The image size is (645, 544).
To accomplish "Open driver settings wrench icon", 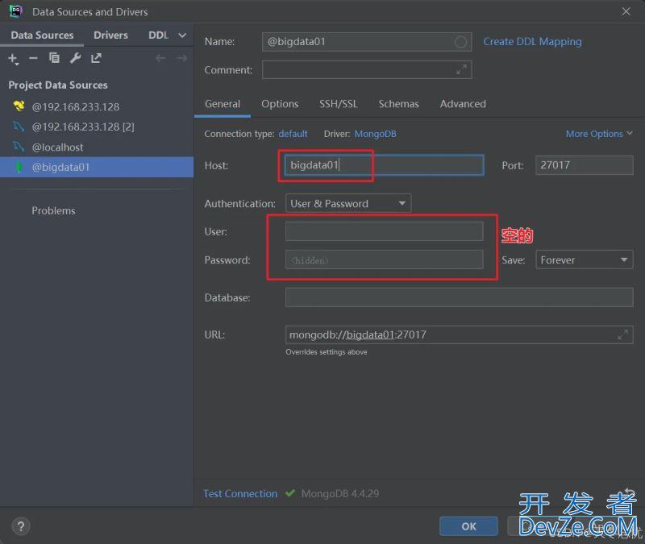I will pyautogui.click(x=75, y=58).
